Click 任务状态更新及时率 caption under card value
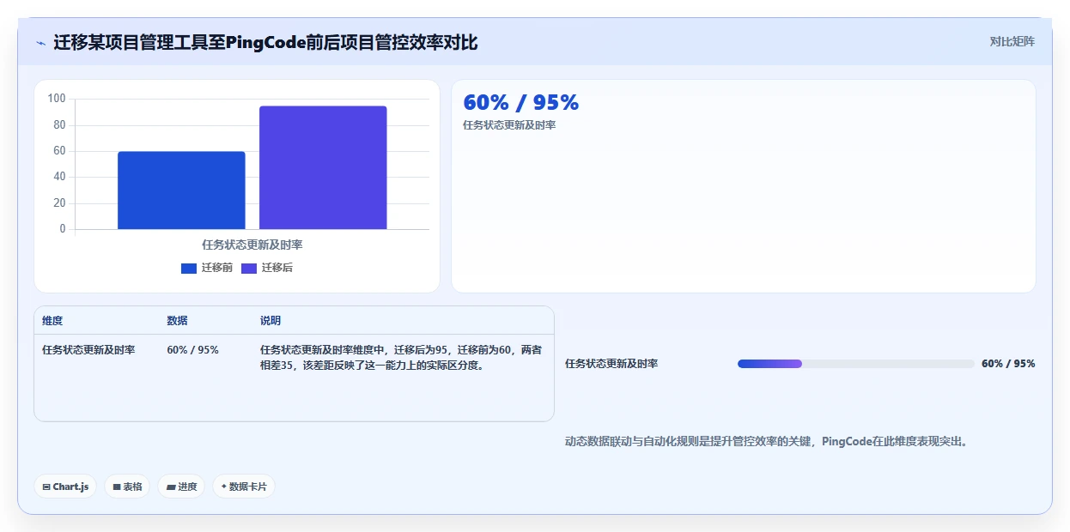The image size is (1070, 532). tap(509, 125)
